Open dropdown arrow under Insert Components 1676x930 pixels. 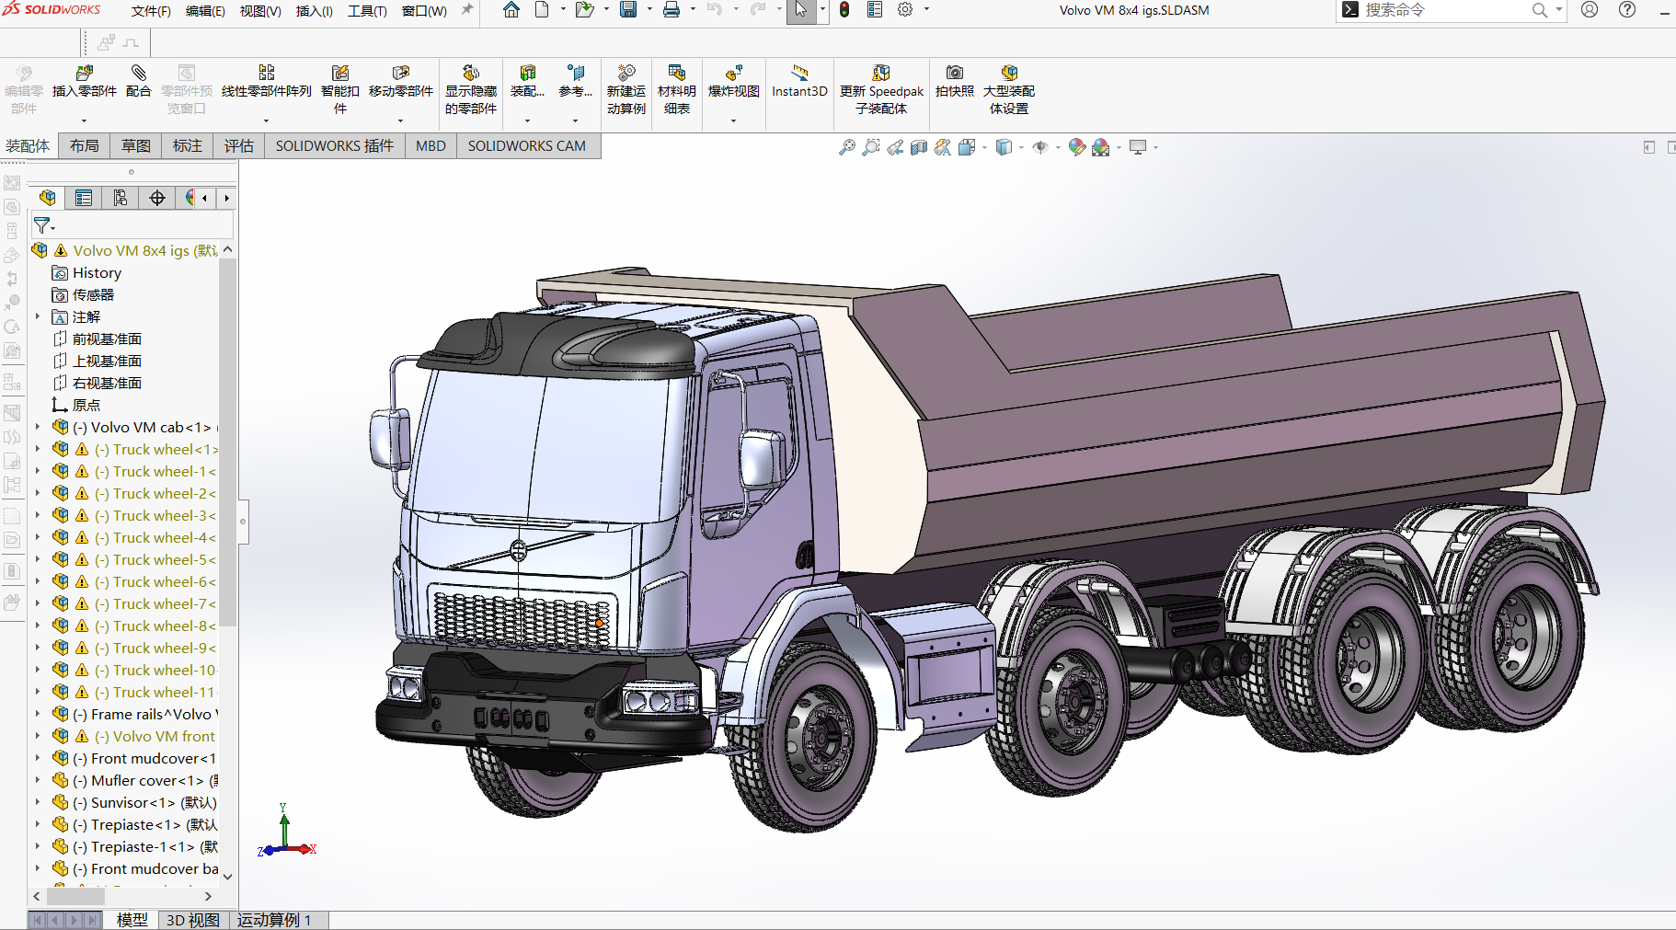[84, 121]
